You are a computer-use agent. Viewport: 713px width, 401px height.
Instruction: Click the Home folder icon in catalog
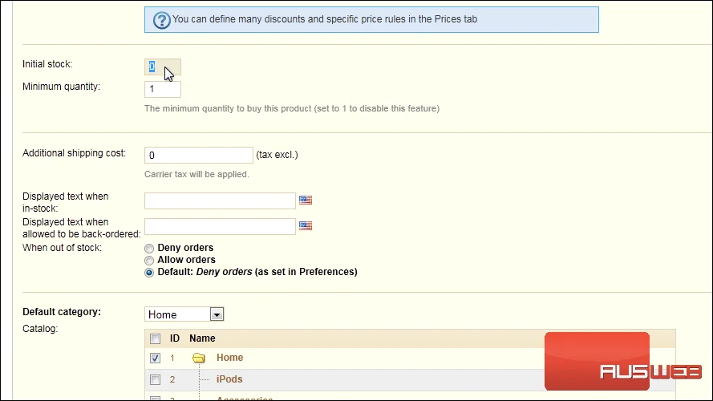click(x=199, y=358)
